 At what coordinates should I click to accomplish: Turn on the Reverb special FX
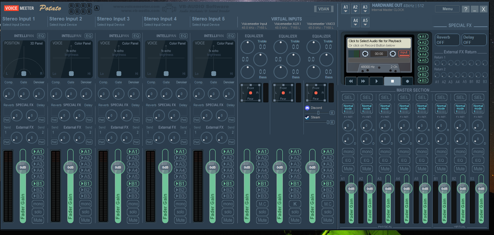click(x=447, y=40)
